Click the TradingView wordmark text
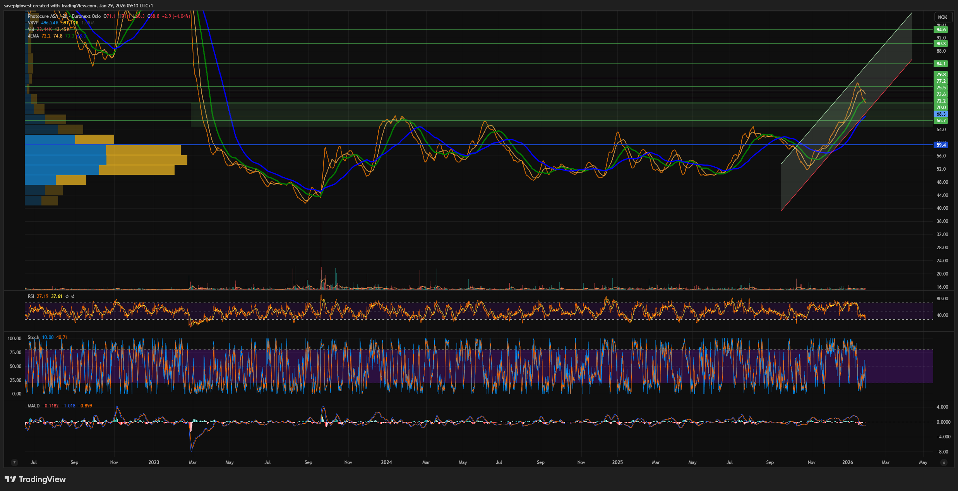958x491 pixels. click(42, 479)
